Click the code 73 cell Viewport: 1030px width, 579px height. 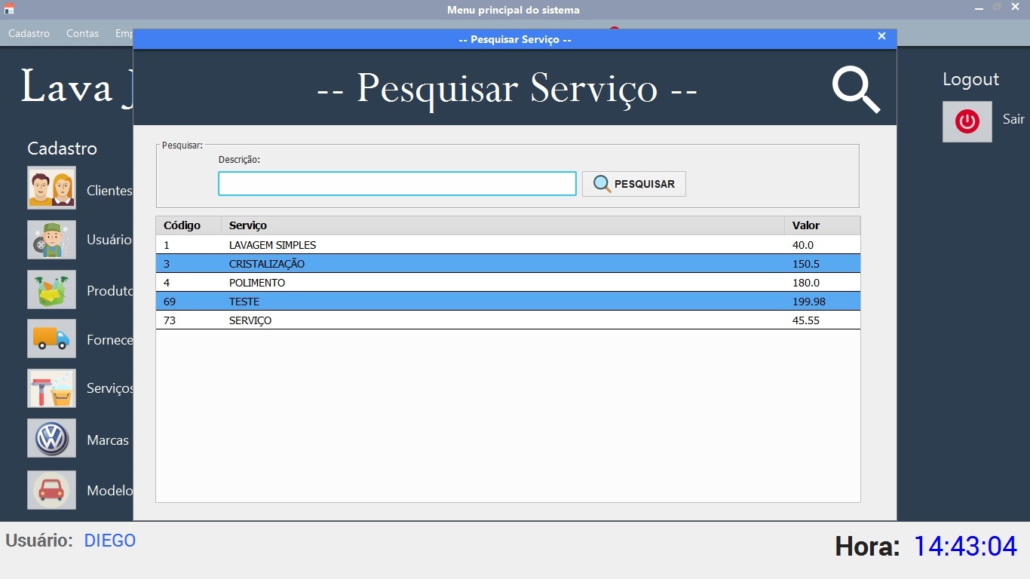[x=189, y=320]
